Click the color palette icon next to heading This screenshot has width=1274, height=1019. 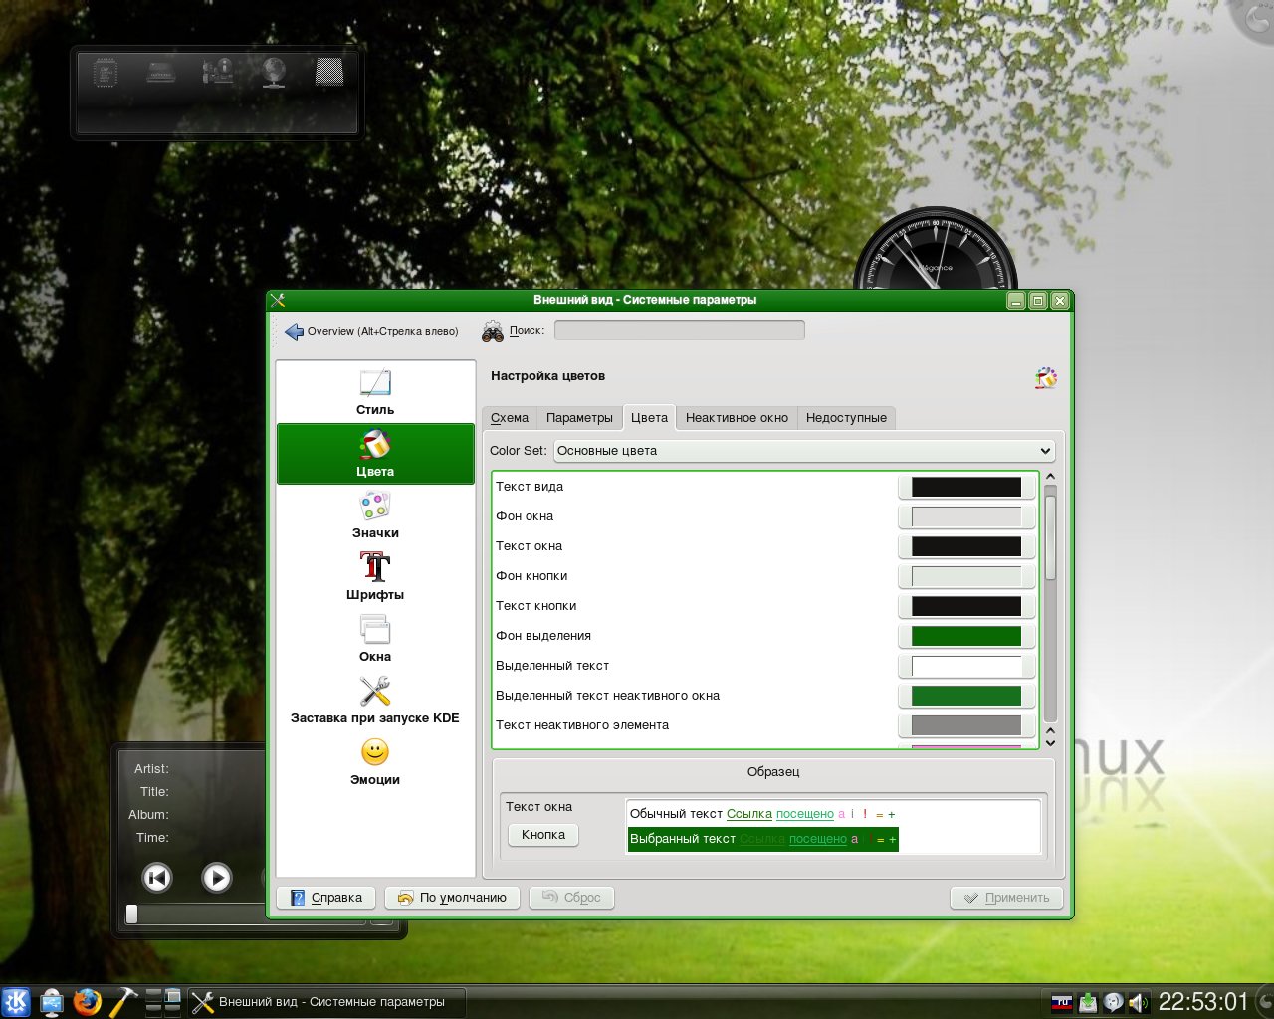pos(1045,377)
